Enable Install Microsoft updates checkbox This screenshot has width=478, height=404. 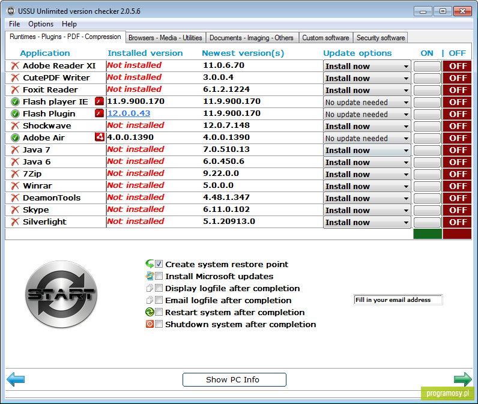click(x=159, y=276)
